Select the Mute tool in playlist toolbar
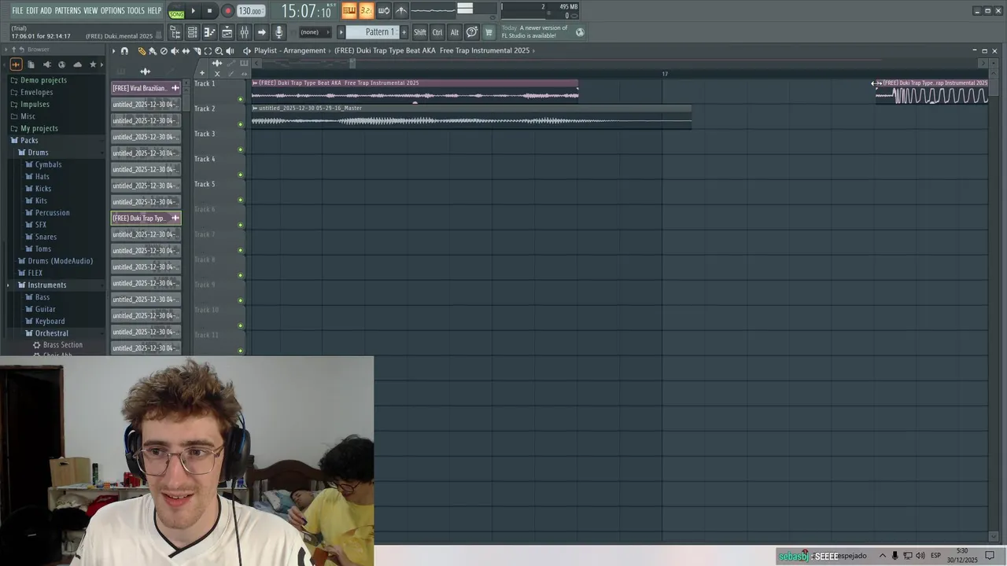 pos(175,51)
